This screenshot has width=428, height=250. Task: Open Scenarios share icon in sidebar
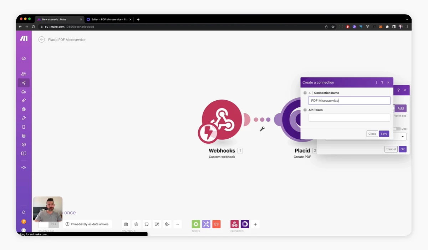pos(24,83)
